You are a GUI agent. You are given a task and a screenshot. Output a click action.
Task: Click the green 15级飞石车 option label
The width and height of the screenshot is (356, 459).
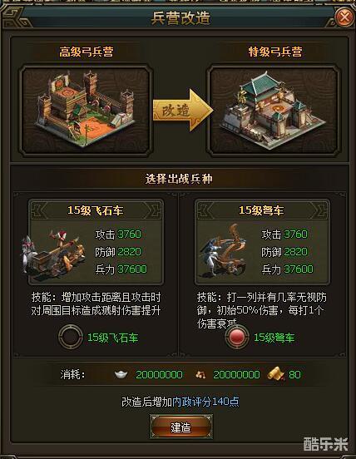tap(113, 338)
